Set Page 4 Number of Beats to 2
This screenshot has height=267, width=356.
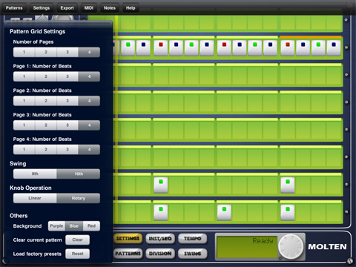(46, 150)
